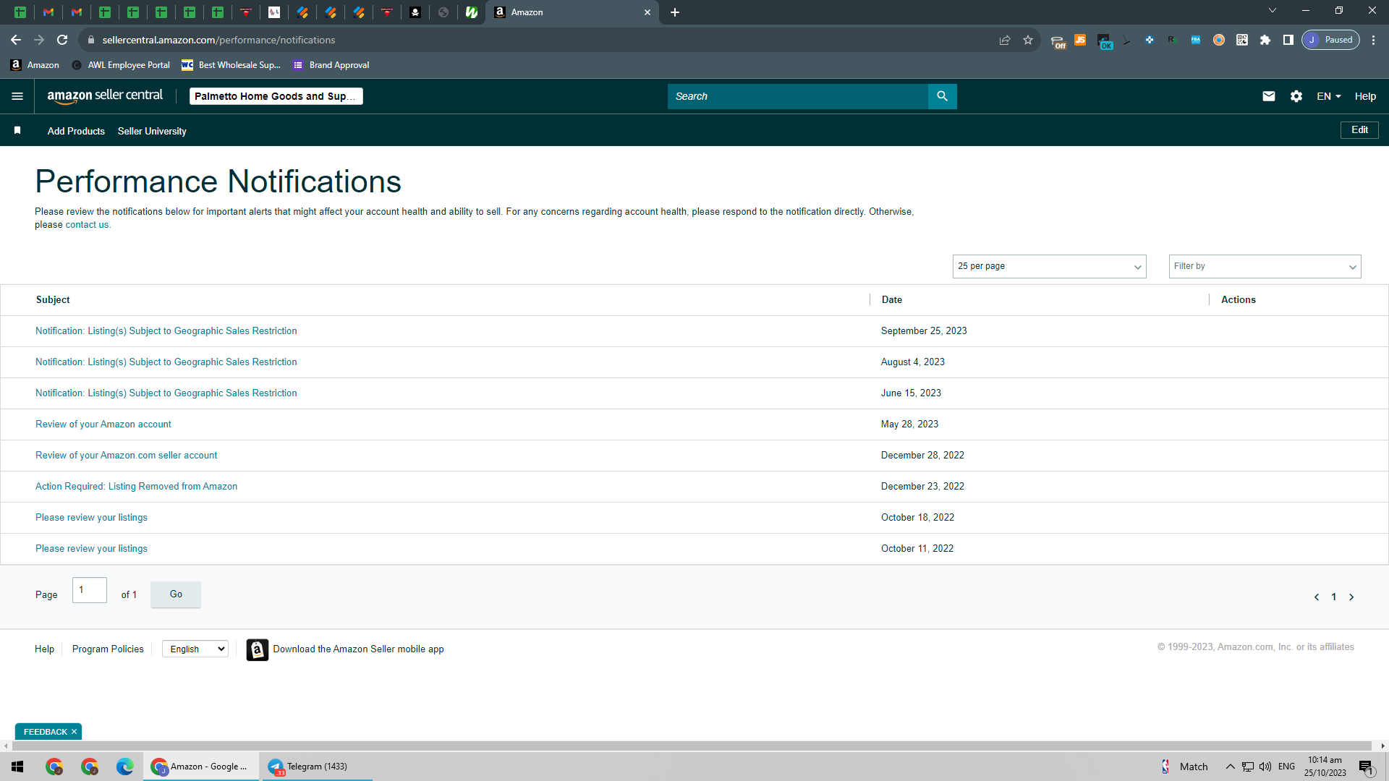Open Review of your Amazon account
Viewport: 1389px width, 781px height.
coord(103,424)
